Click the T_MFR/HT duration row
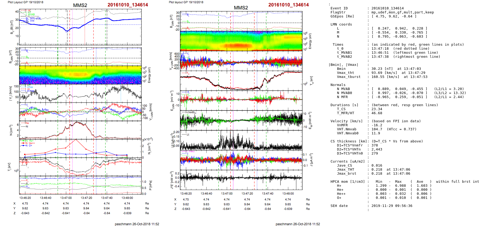The height and width of the screenshot is (226, 486). [x=345, y=113]
